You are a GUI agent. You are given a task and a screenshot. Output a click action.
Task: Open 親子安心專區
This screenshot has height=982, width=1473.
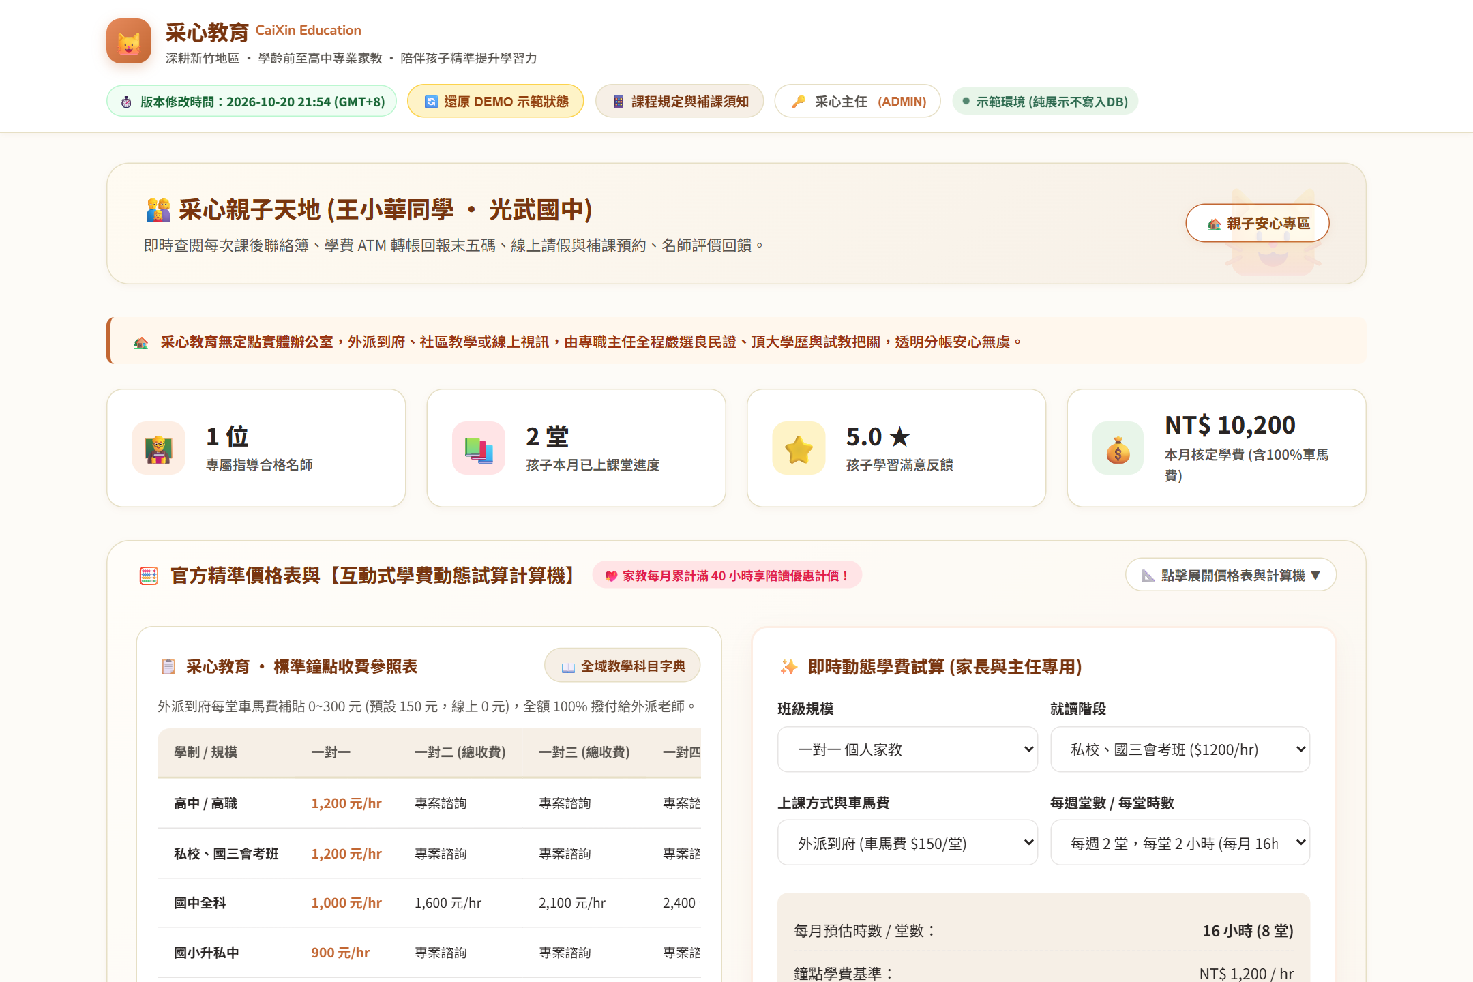click(1258, 224)
